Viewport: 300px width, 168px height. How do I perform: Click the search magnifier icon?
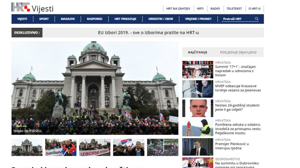256,19
